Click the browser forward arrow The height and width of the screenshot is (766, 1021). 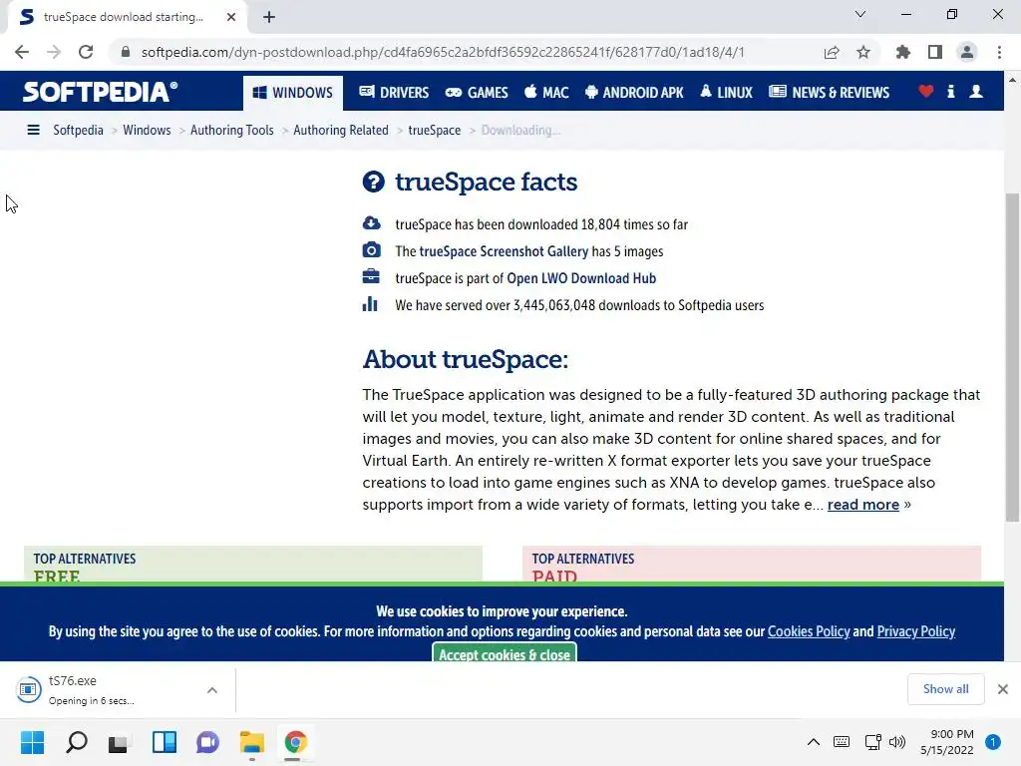54,52
